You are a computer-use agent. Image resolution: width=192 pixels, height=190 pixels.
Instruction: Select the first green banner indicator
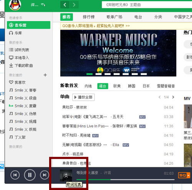click(x=89, y=74)
